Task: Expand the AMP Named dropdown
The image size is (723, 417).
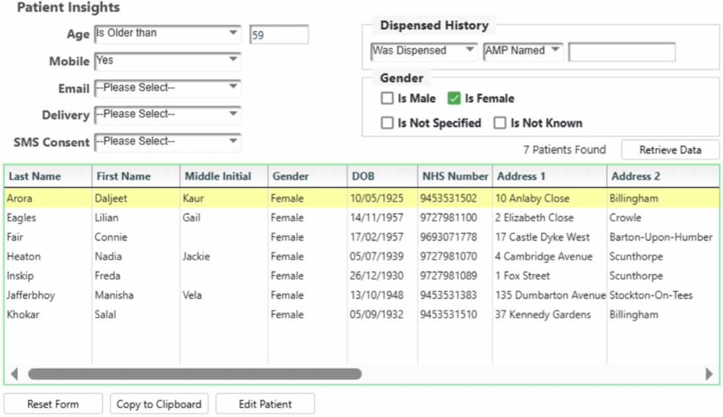Action: point(522,51)
